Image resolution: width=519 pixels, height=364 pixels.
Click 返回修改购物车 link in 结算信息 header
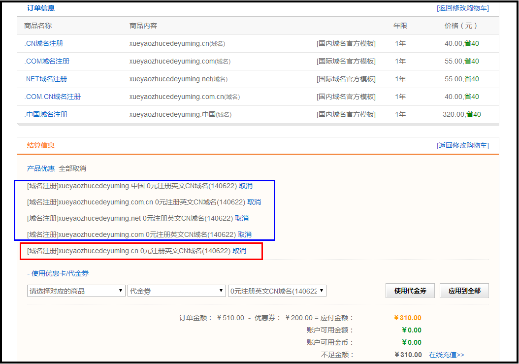462,145
